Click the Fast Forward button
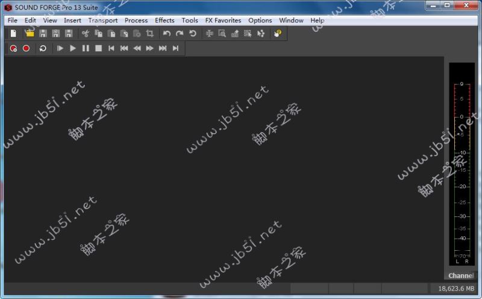 (149, 48)
